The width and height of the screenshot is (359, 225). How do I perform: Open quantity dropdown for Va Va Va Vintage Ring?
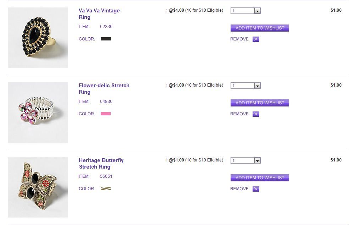click(245, 11)
